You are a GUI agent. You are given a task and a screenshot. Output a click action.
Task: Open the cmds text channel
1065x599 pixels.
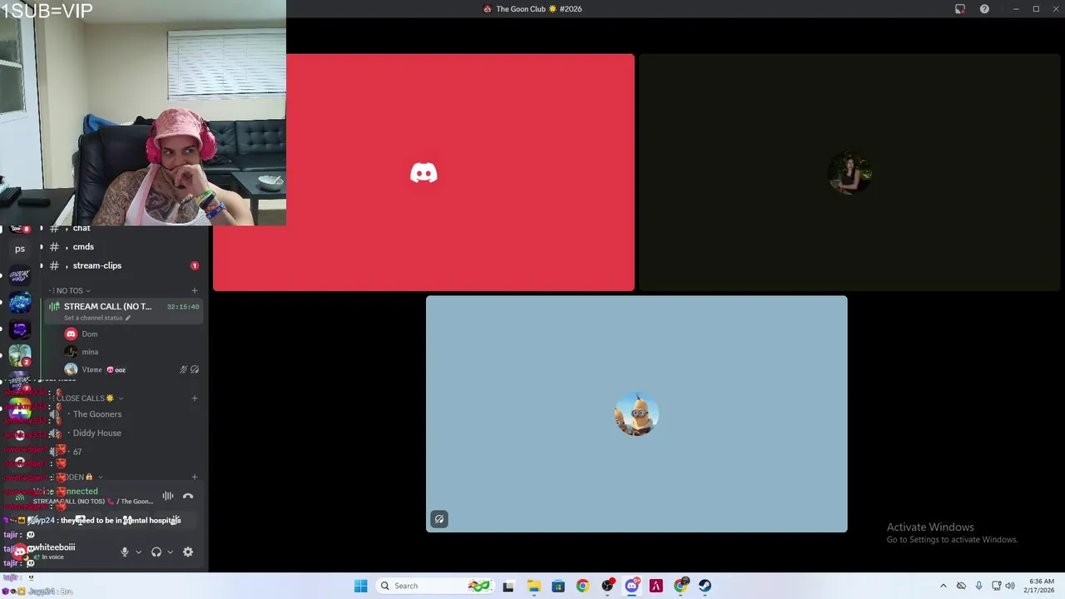tap(123, 246)
